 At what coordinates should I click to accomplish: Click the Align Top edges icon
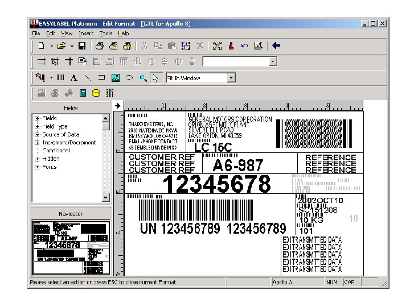[x=124, y=61]
